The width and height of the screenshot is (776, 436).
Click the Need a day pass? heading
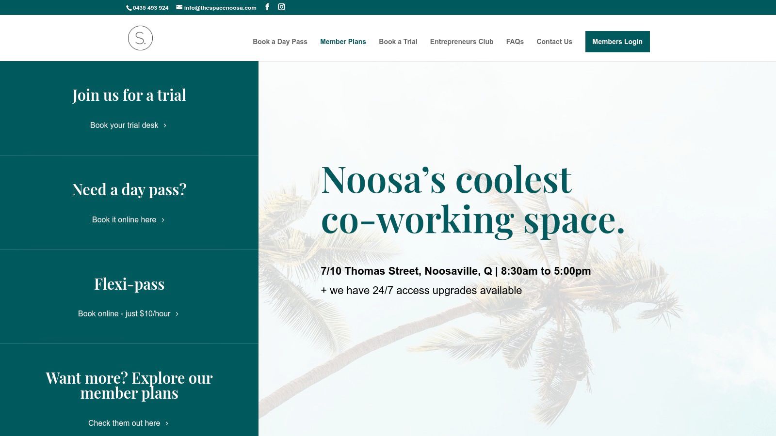pyautogui.click(x=129, y=189)
